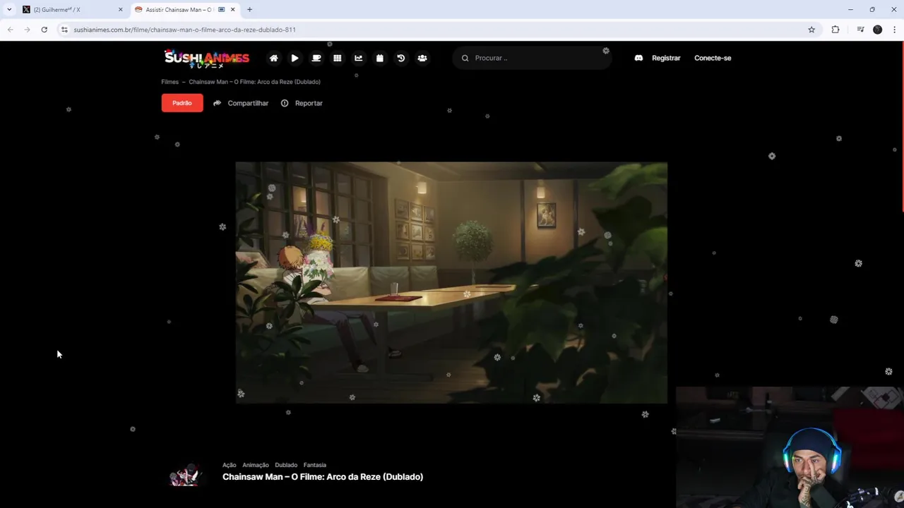Open the Animação genre tag

pos(256,465)
